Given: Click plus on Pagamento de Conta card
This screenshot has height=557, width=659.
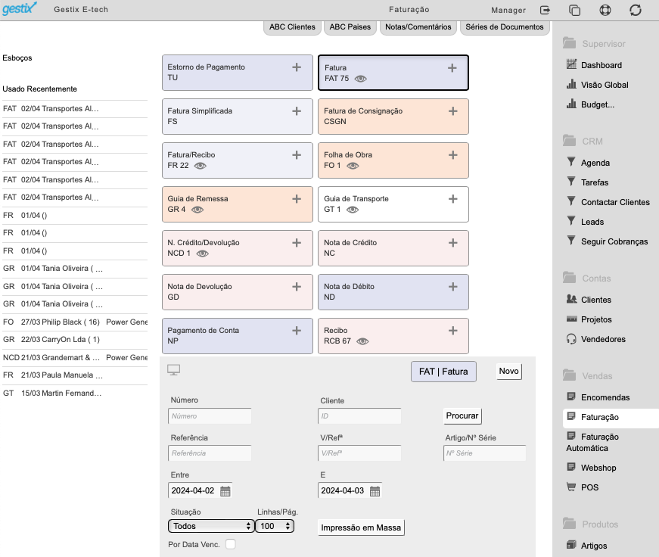Looking at the screenshot, I should point(297,331).
